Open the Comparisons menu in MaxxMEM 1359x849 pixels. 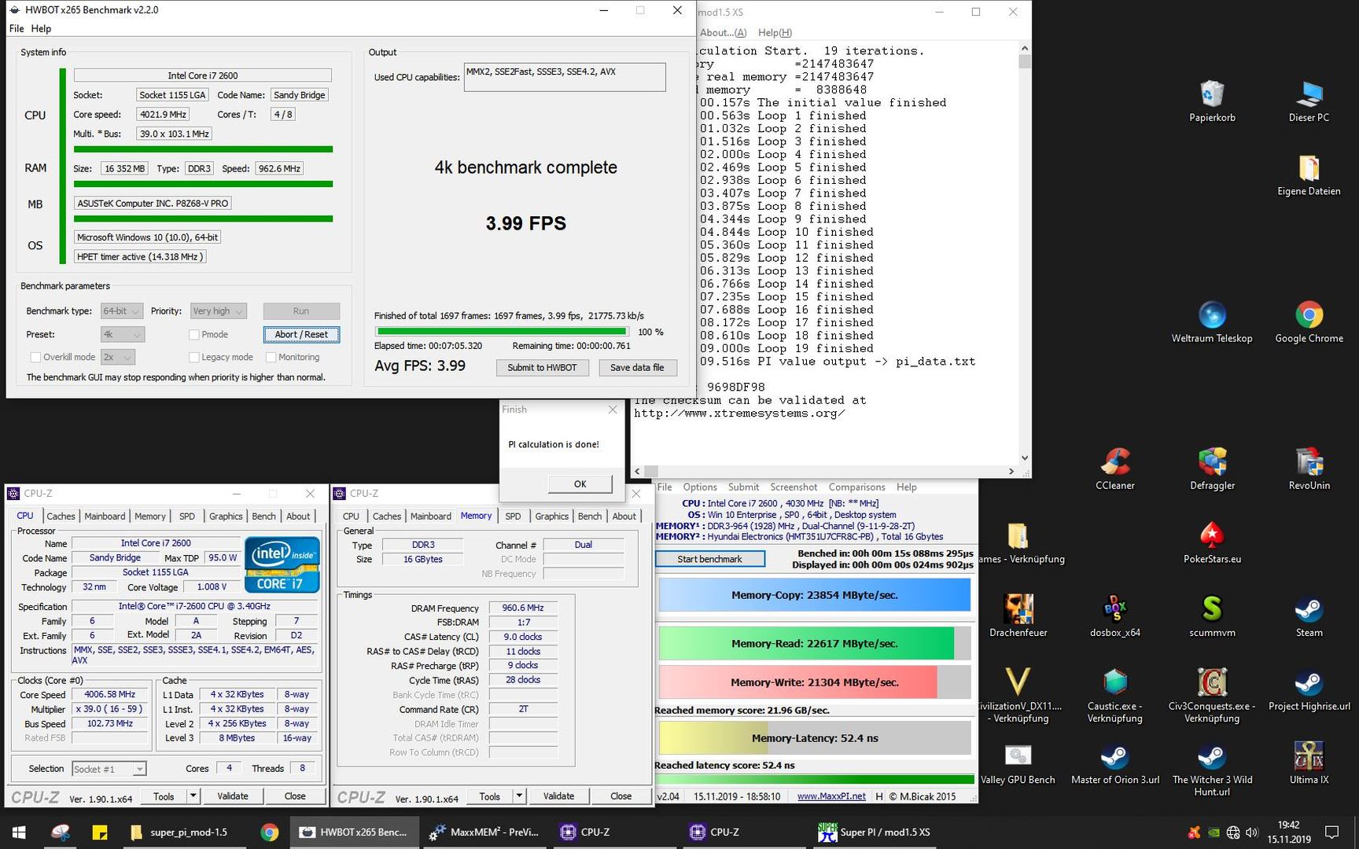(x=856, y=487)
